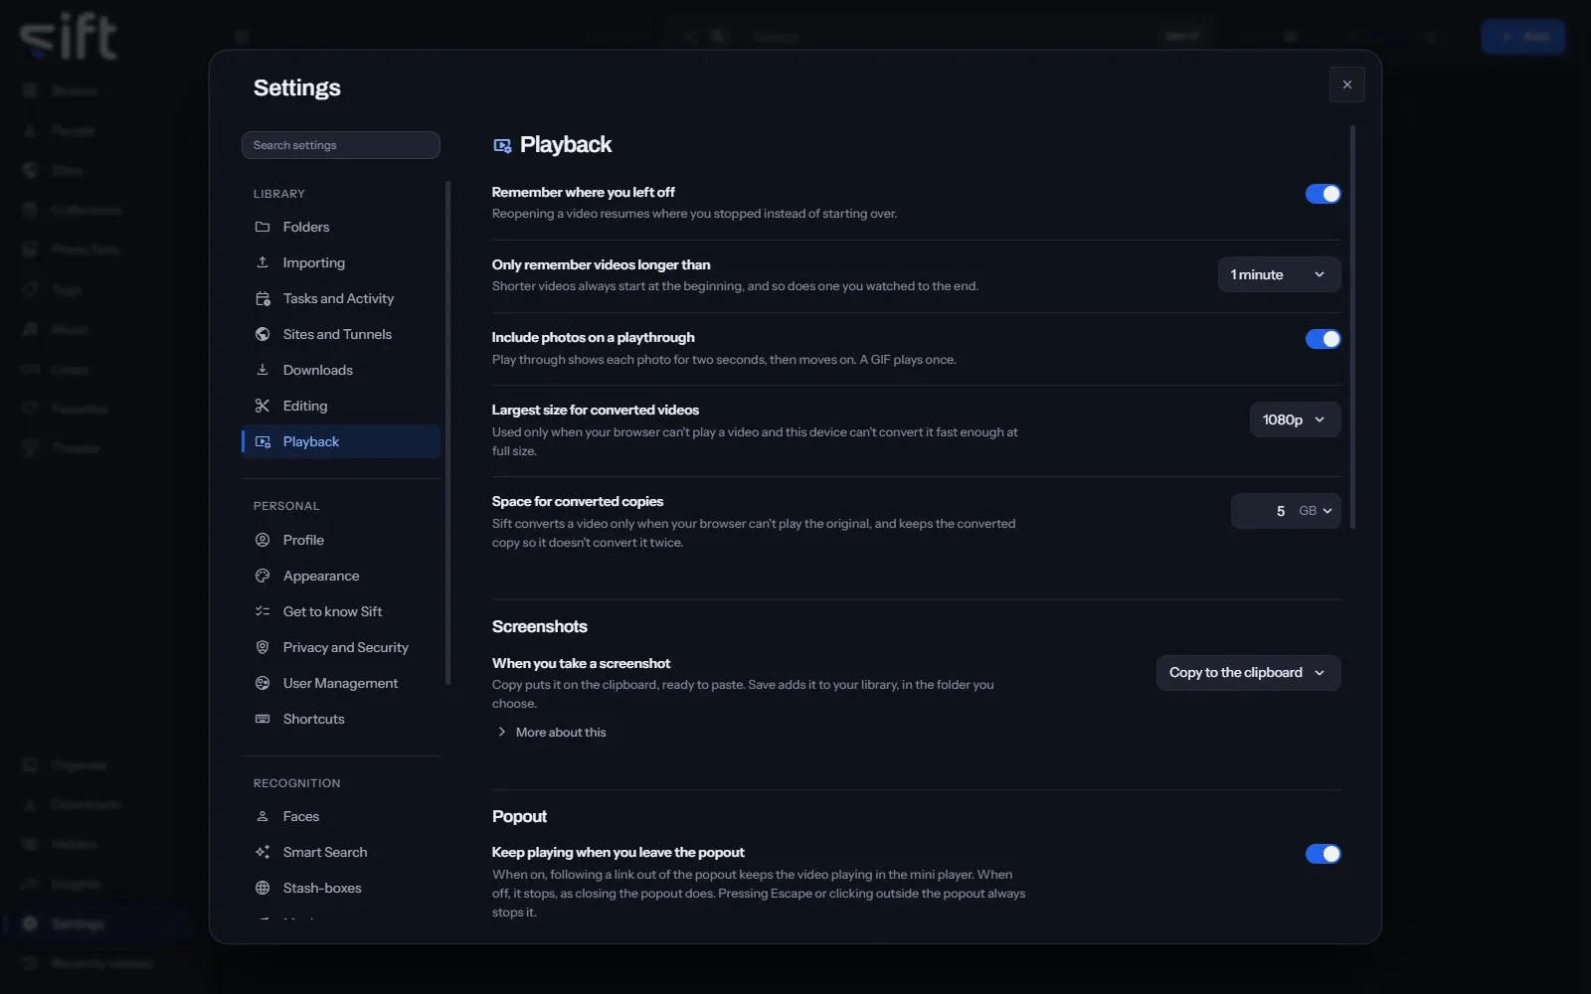The height and width of the screenshot is (994, 1591).
Task: Click the Settings dialog title
Action: click(296, 87)
